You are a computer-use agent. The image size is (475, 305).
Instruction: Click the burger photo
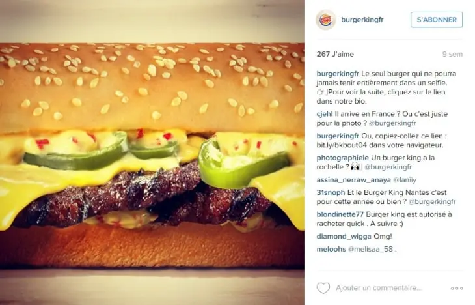(152, 152)
